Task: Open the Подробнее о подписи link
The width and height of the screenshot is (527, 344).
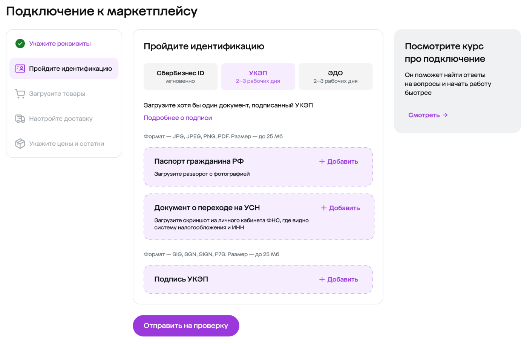Action: 178,118
